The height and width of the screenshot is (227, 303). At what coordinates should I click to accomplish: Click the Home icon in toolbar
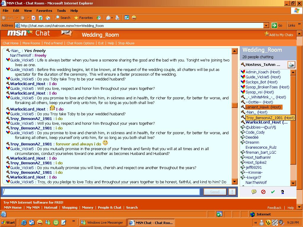coord(48,18)
